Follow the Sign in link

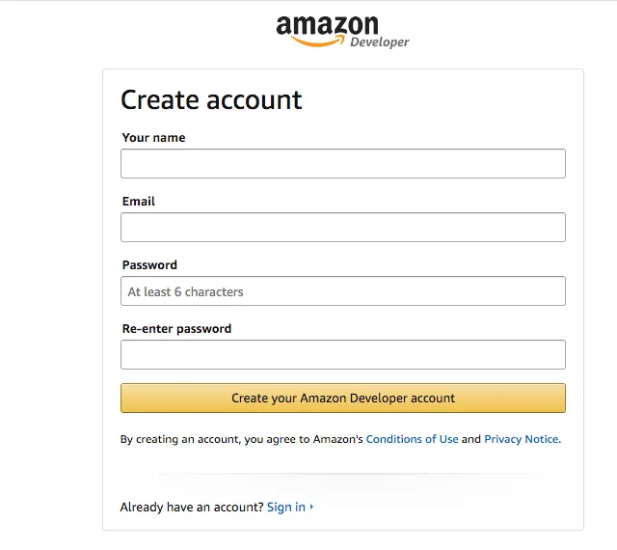pyautogui.click(x=286, y=508)
